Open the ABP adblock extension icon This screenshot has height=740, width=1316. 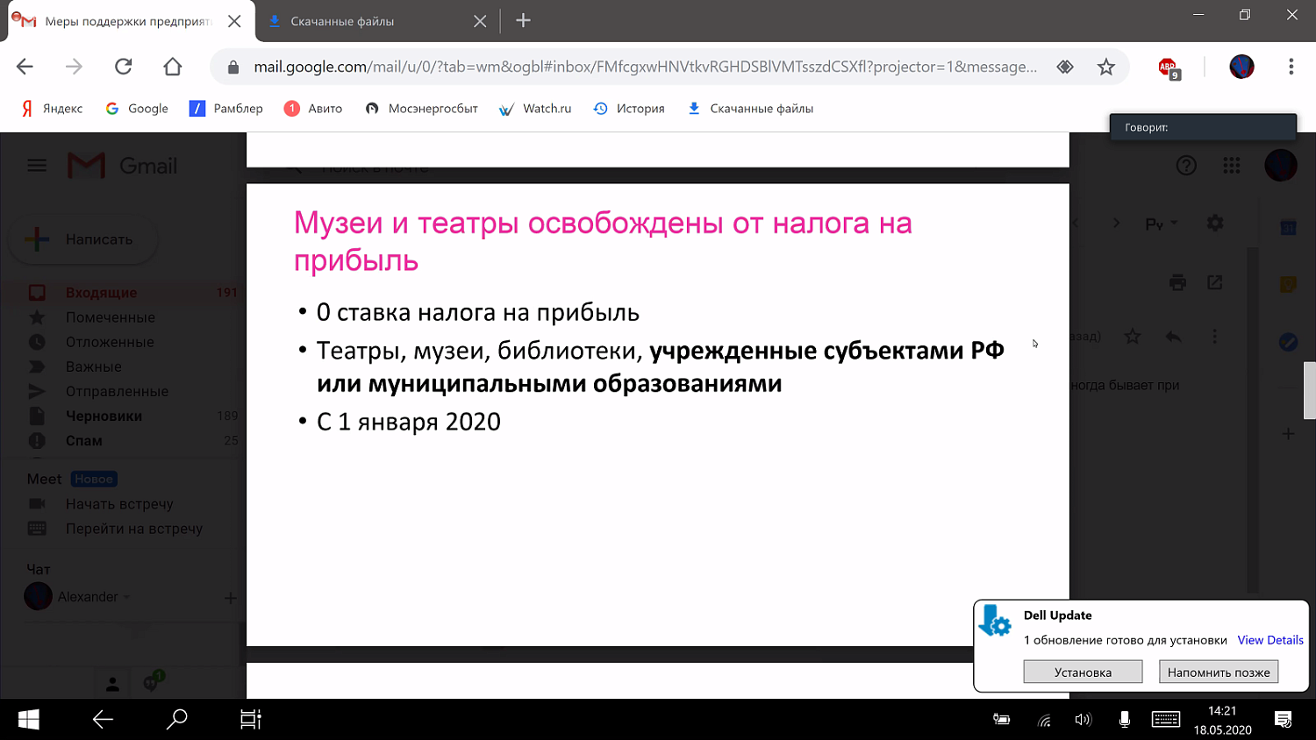[x=1169, y=68]
